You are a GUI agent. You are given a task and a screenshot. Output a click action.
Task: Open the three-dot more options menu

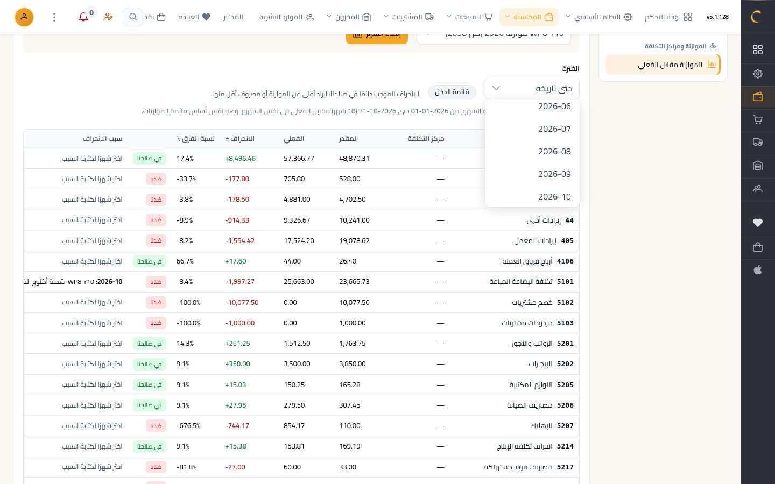tap(54, 17)
